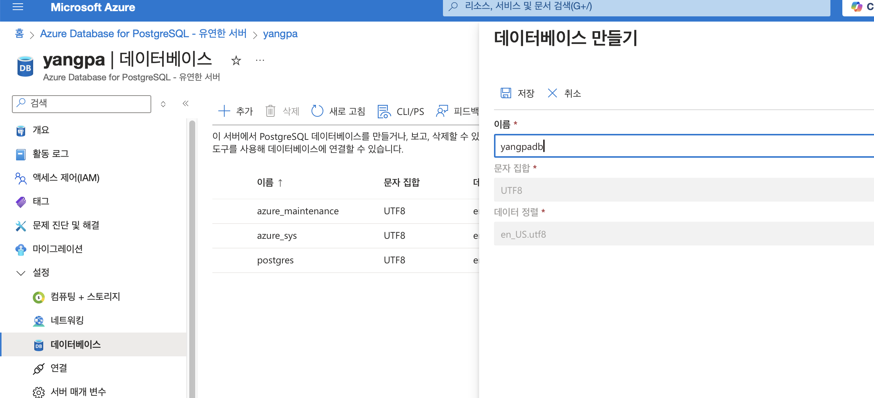Open Copilot from the top bar
Viewport: 874px width, 398px height.
(859, 7)
